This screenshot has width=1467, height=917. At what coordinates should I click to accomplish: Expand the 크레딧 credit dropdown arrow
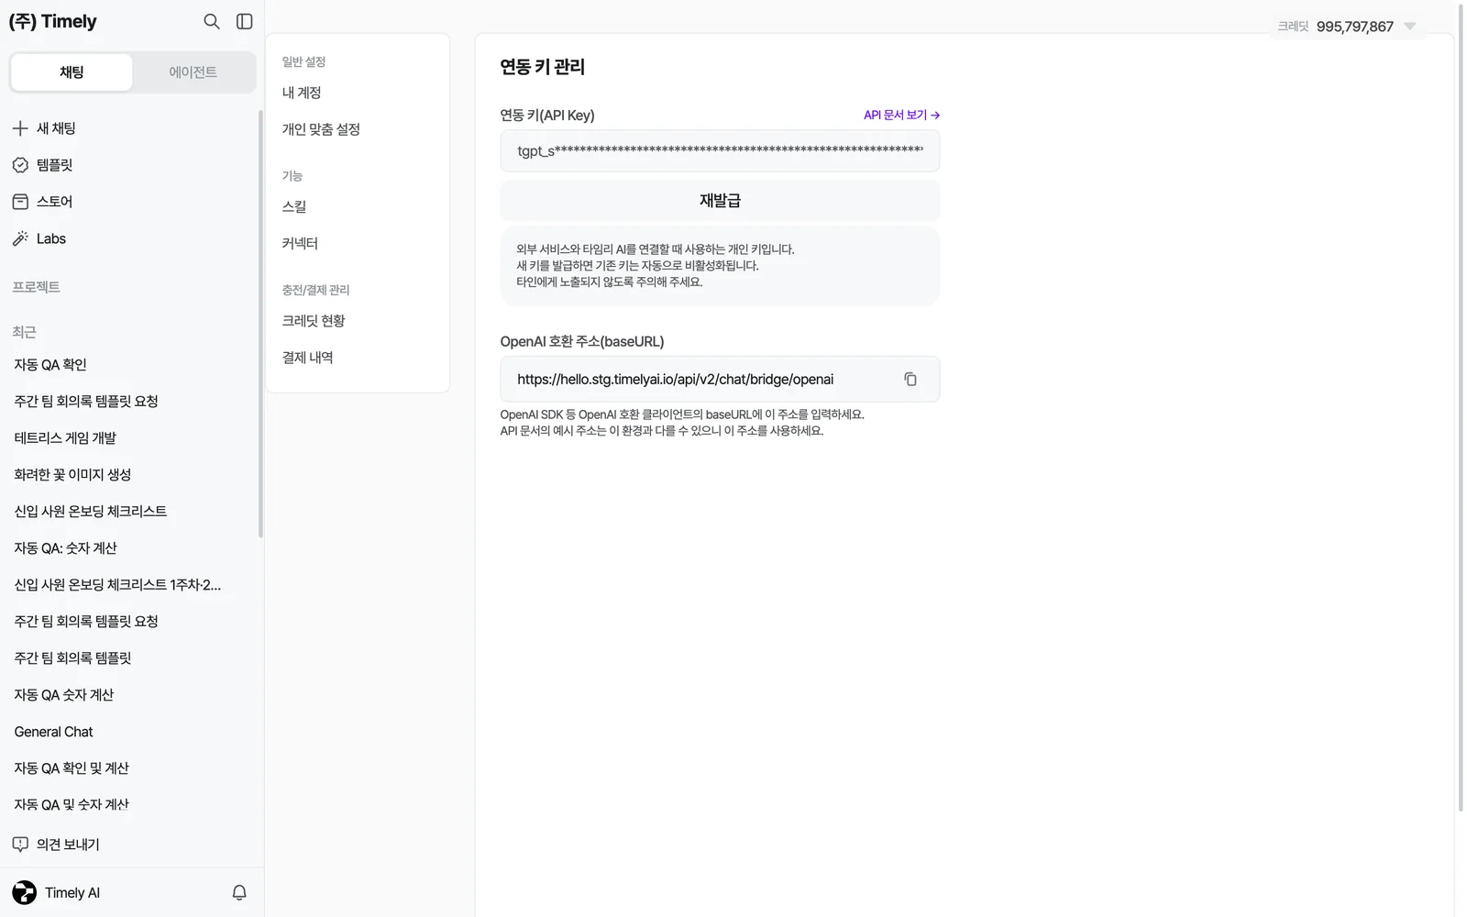(x=1410, y=26)
